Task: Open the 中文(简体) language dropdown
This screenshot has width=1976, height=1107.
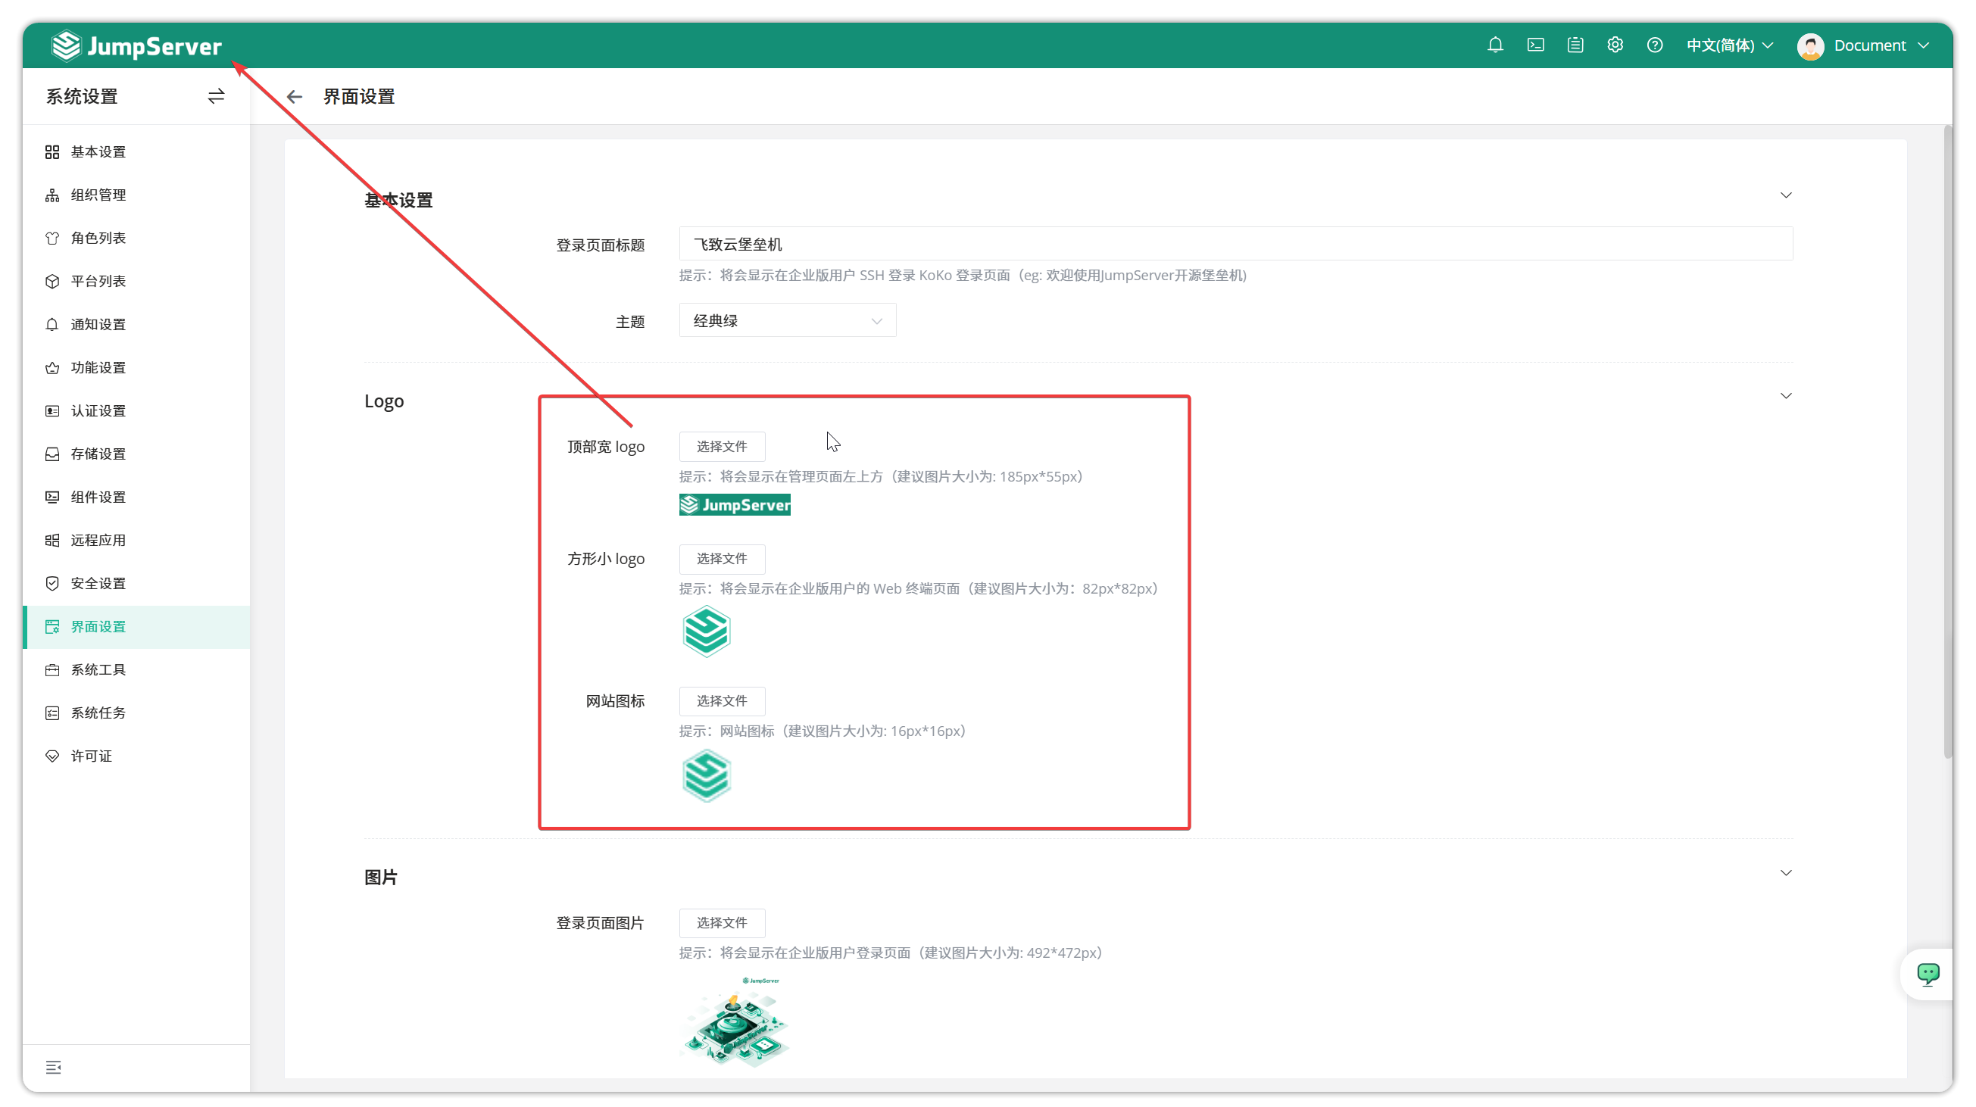Action: coord(1729,45)
